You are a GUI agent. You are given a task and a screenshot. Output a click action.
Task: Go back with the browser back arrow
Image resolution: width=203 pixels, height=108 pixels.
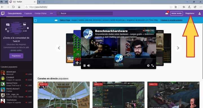click(x=2, y=7)
